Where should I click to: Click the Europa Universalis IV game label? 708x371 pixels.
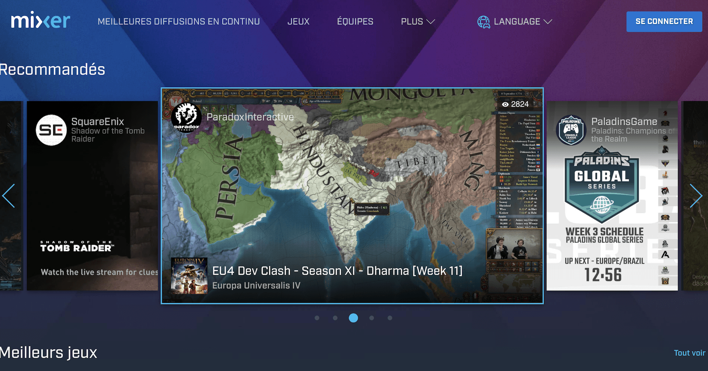tap(256, 285)
